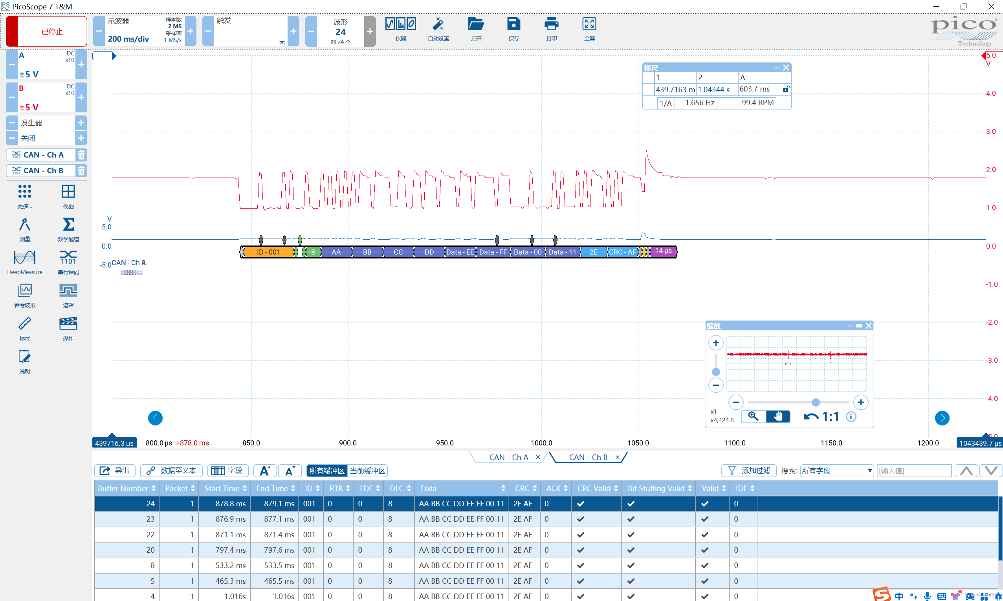Click the horizontal zoom slider handle
The height and width of the screenshot is (601, 1003).
click(x=816, y=402)
